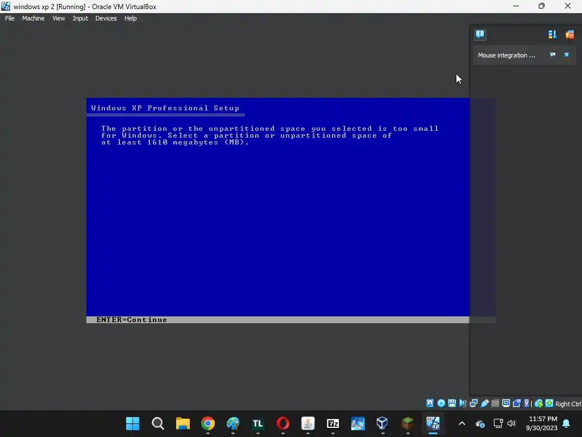Open VirtualBox Manager cube icon in taskbar
Viewport: 582px width, 437px height.
pyautogui.click(x=383, y=423)
